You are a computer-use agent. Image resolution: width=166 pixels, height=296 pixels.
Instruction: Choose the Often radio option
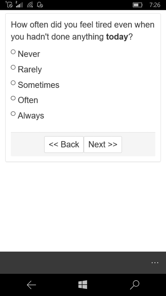[13, 98]
